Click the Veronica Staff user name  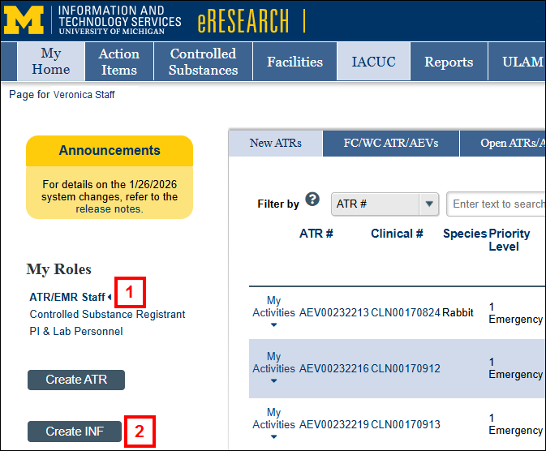click(x=84, y=95)
